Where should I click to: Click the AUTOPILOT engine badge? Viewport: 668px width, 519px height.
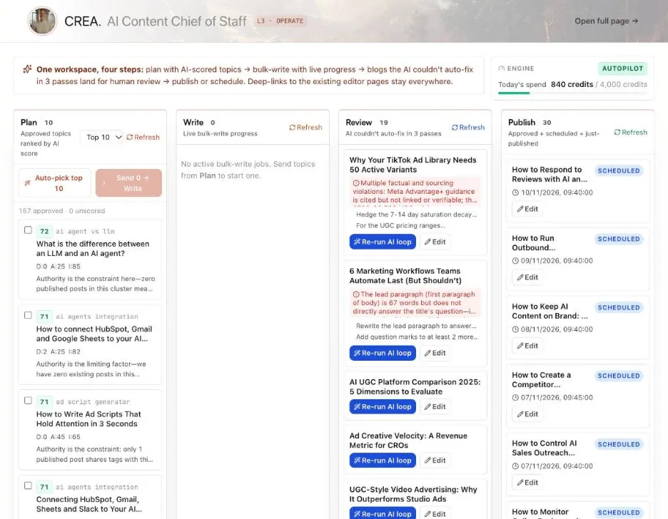click(x=622, y=68)
